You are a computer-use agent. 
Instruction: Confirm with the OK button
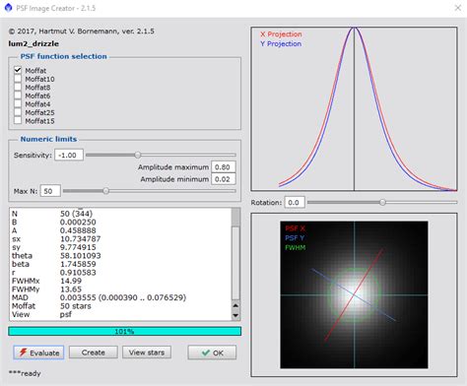pyautogui.click(x=212, y=353)
